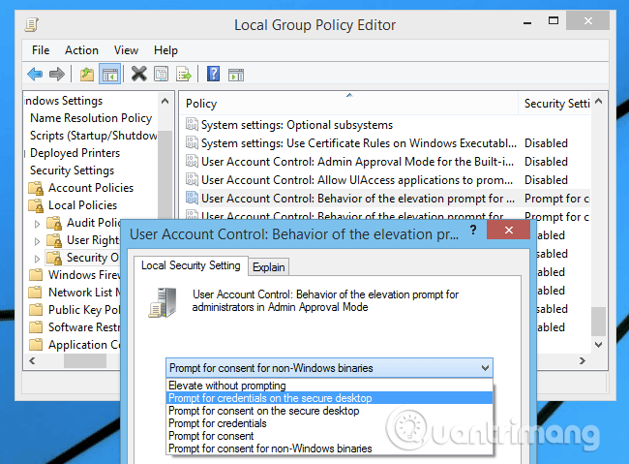The width and height of the screenshot is (629, 464).
Task: Choose plain Prompt for consent option
Action: [x=329, y=436]
